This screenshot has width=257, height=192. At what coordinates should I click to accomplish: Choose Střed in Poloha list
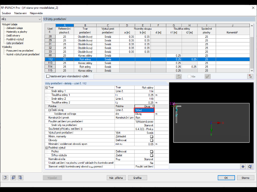click(144, 110)
